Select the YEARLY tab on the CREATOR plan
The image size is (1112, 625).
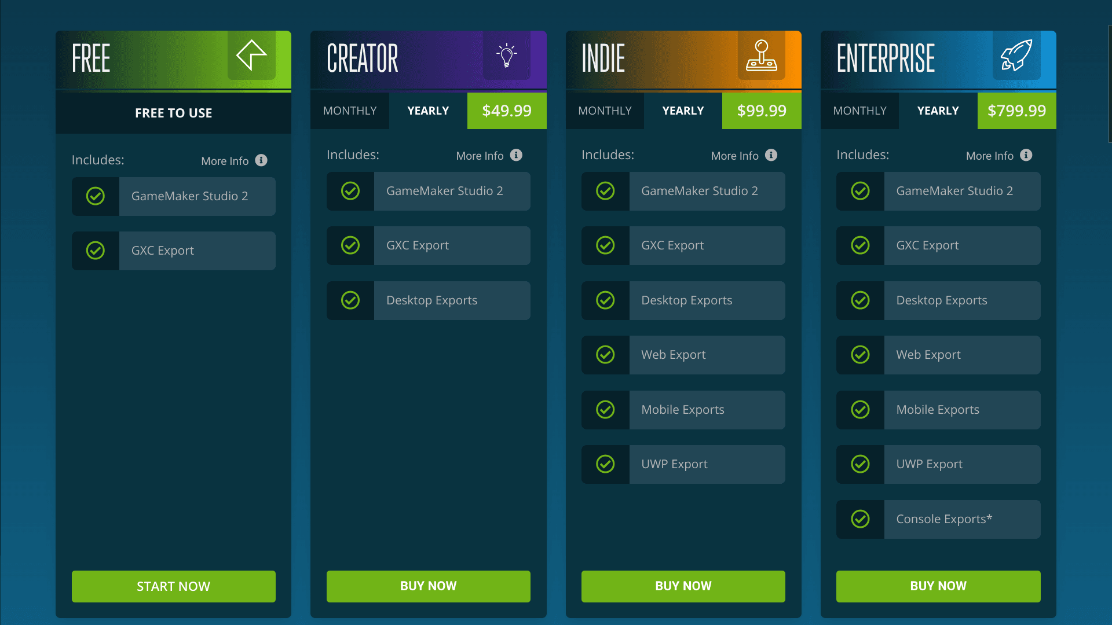point(428,111)
